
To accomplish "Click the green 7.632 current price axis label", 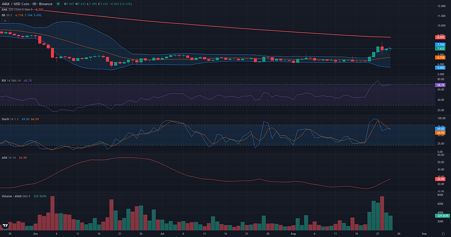I will 440,49.
